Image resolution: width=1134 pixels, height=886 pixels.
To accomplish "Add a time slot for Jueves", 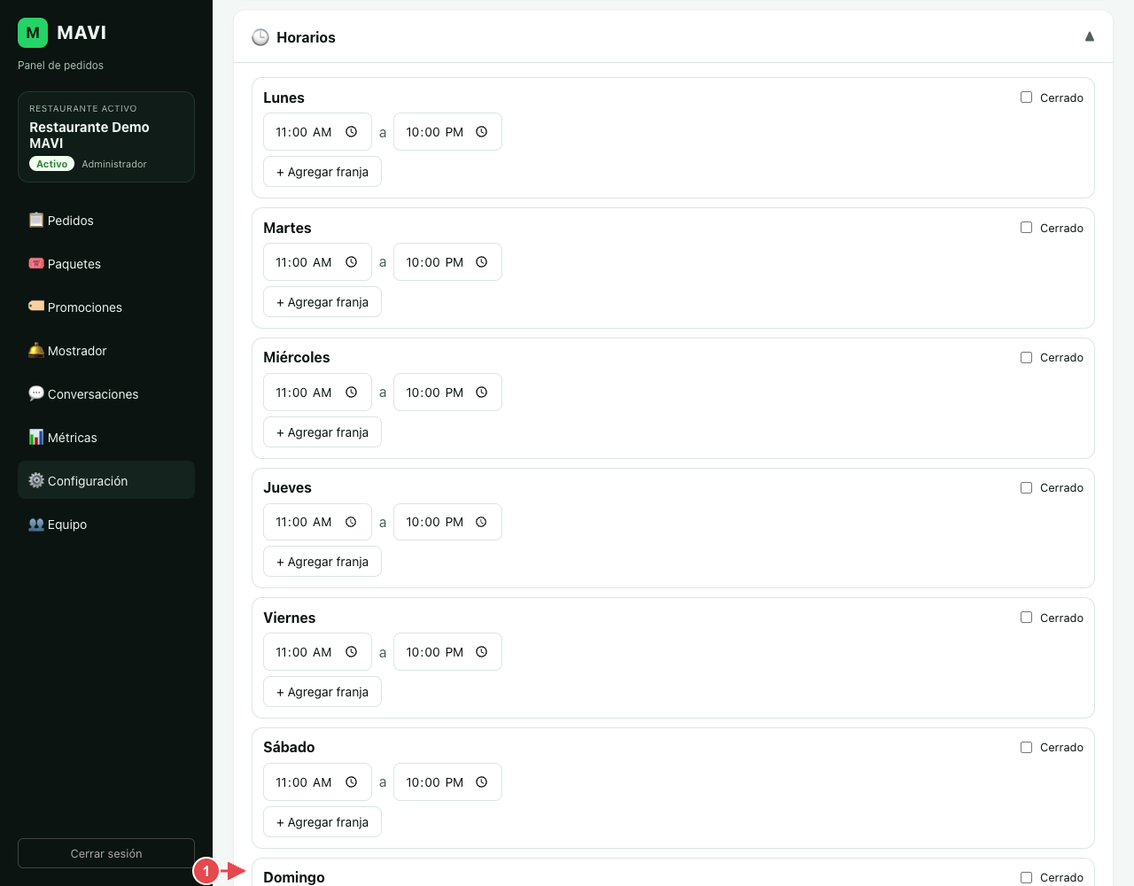I will [322, 562].
